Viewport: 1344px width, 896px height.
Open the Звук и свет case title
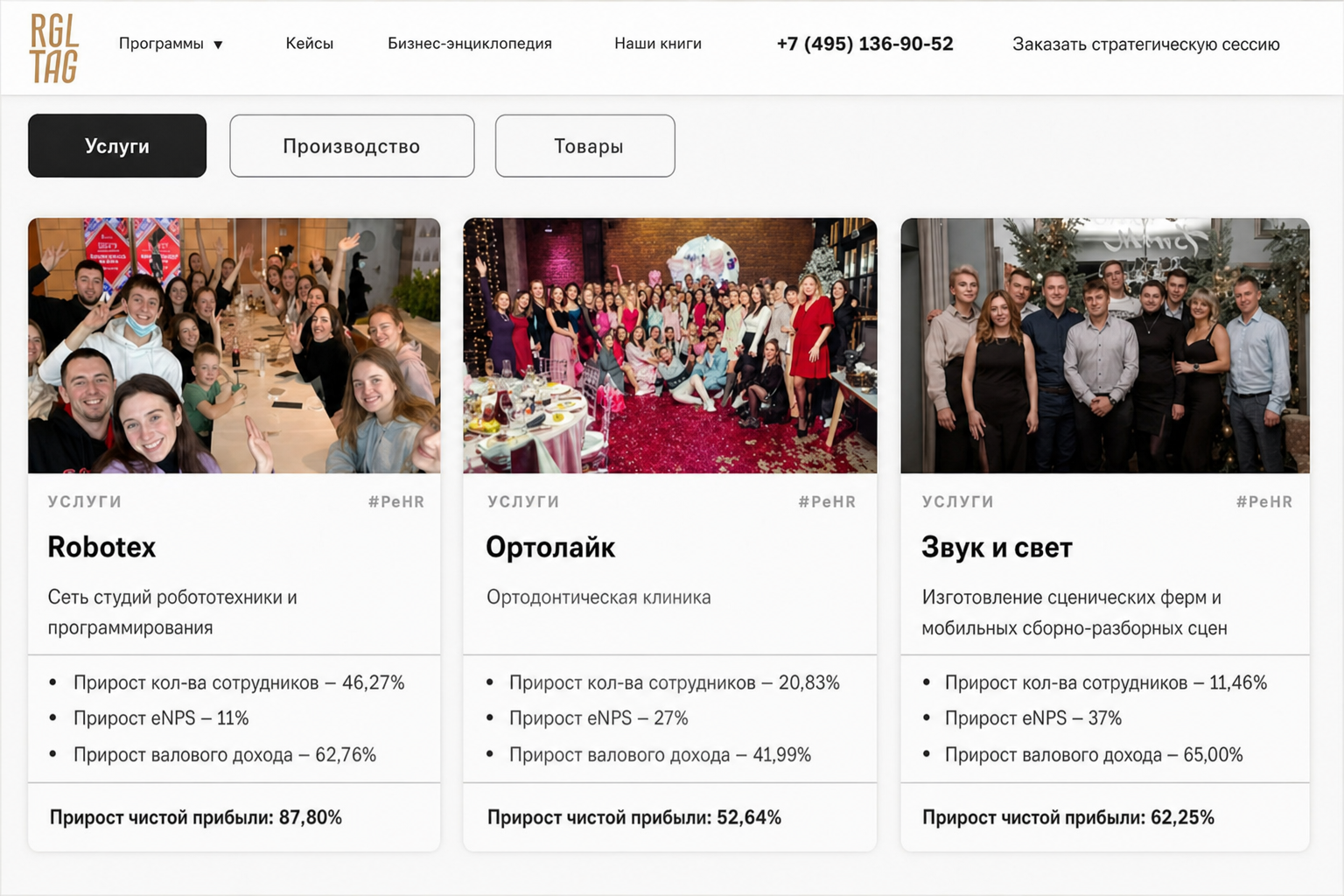pyautogui.click(x=997, y=548)
